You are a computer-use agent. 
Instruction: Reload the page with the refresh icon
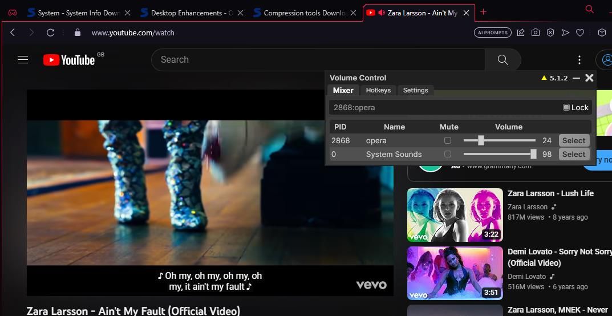pos(50,33)
